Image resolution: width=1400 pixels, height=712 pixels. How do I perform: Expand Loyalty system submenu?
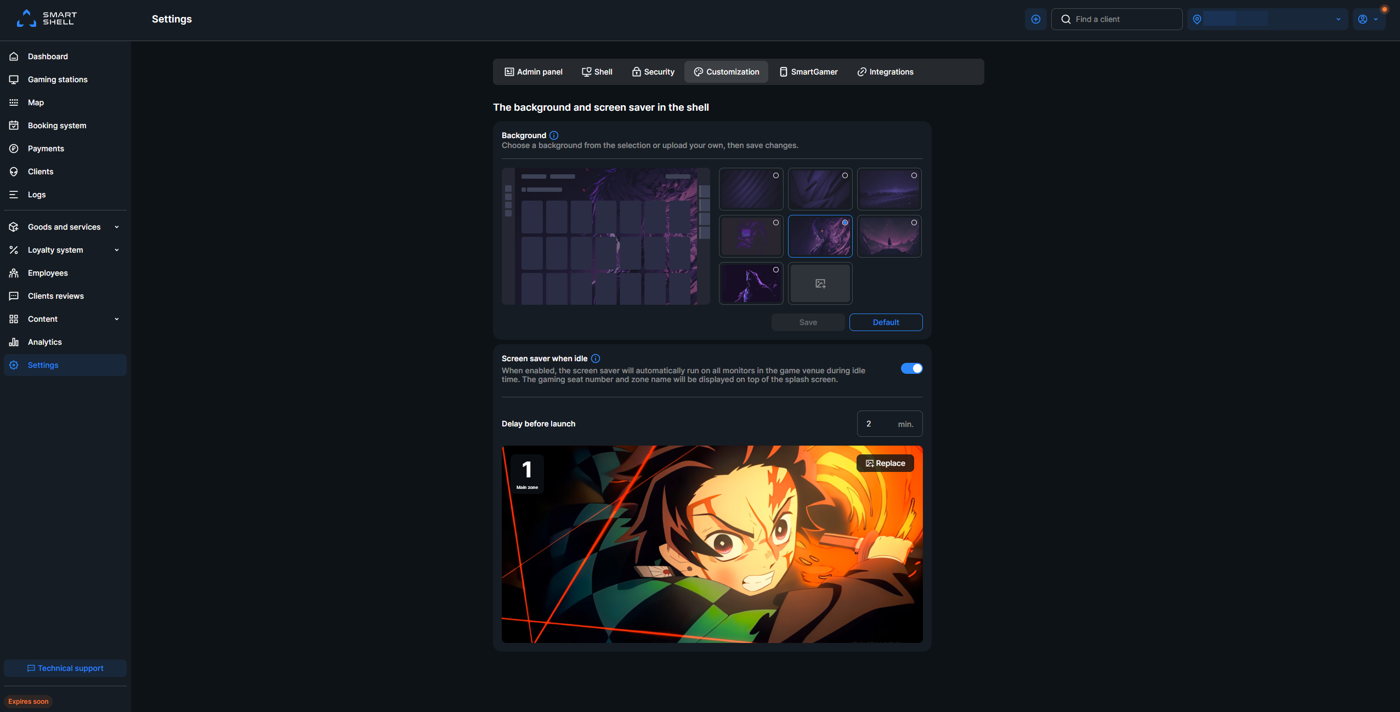pyautogui.click(x=117, y=250)
